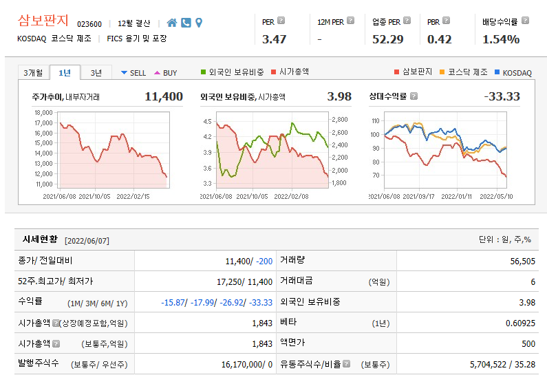Click the date [2022/06/07]
Viewport: 547px width, 384px height.
[87, 241]
